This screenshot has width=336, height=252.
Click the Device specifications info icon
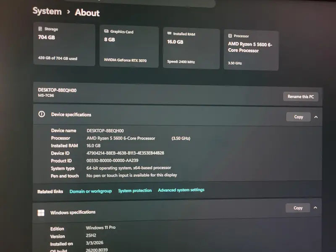pos(42,114)
